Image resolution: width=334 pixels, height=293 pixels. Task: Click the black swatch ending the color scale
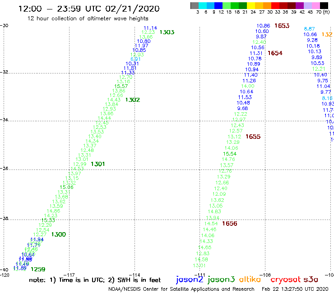coord(324,5)
